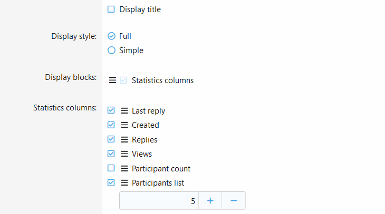This screenshot has width=385, height=214.
Task: Toggle the Statistics columns block checkbox
Action: [123, 80]
